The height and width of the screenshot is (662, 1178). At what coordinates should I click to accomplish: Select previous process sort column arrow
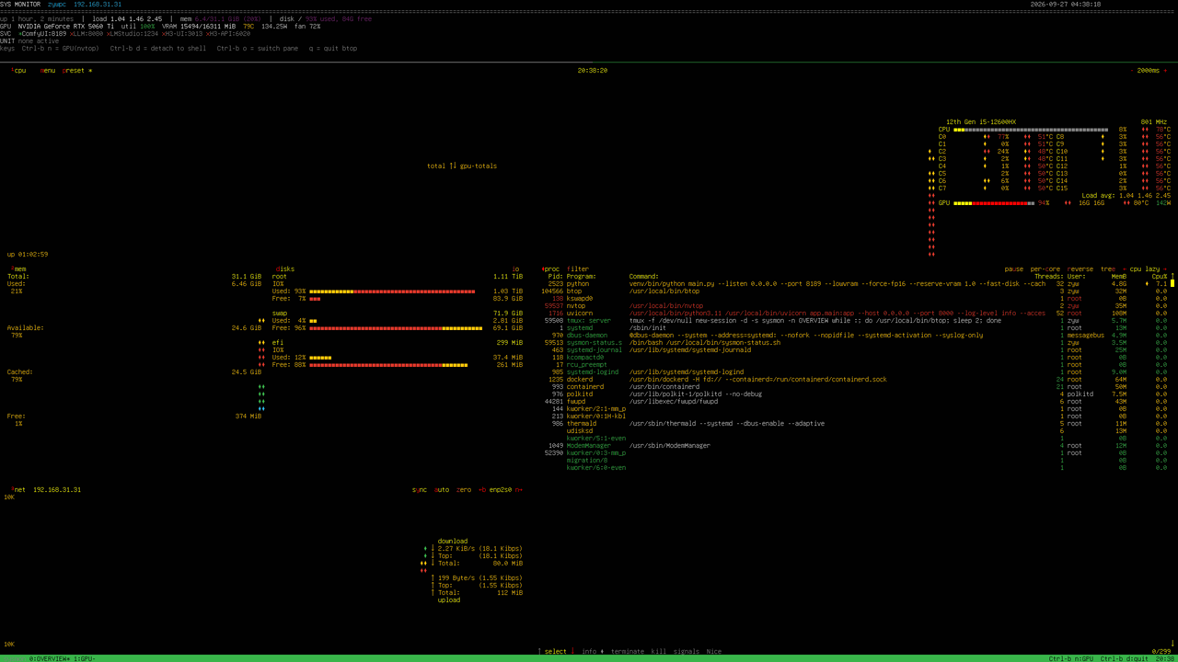[1124, 269]
